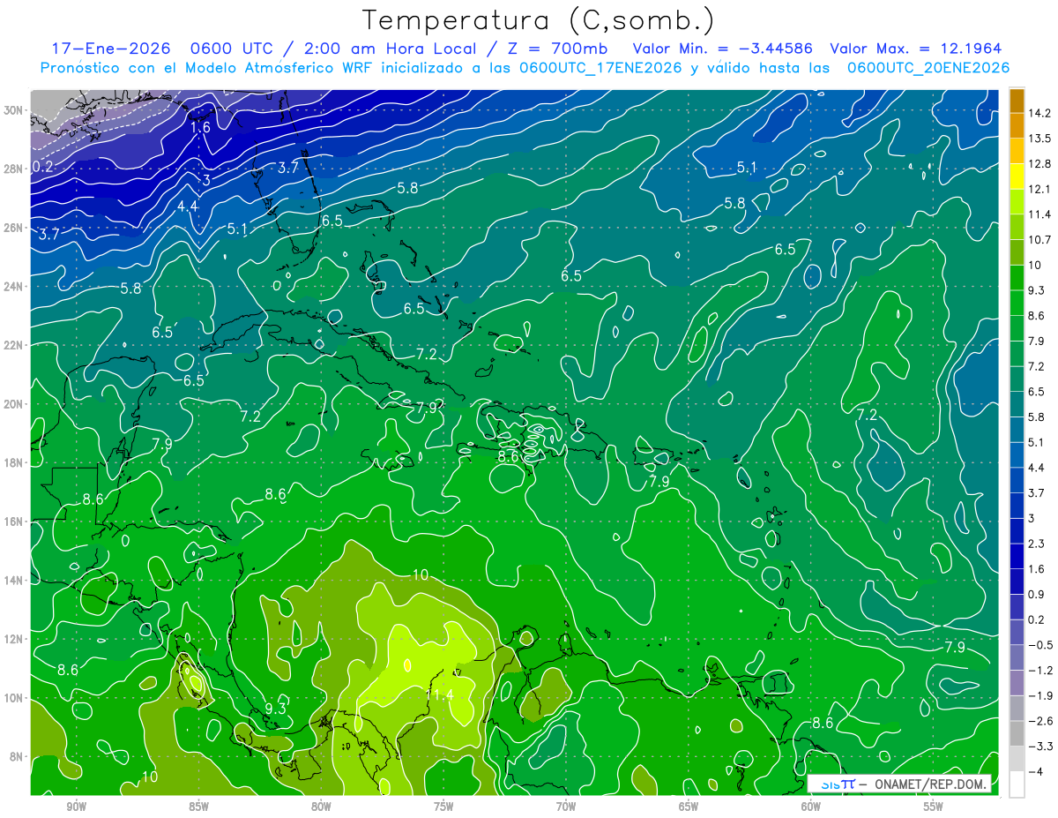Click the "26N" latitude label
Screen dimensions: 1058x818
15,228
